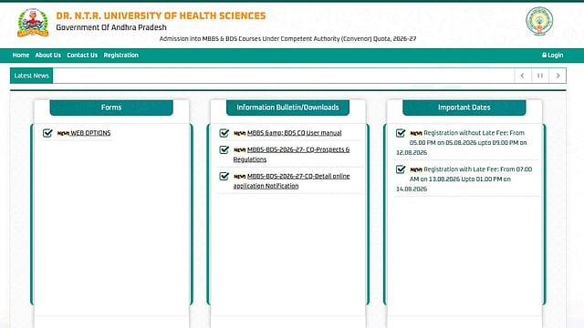Image resolution: width=584 pixels, height=328 pixels.
Task: Advance news ticker with right arrow
Action: (558, 76)
